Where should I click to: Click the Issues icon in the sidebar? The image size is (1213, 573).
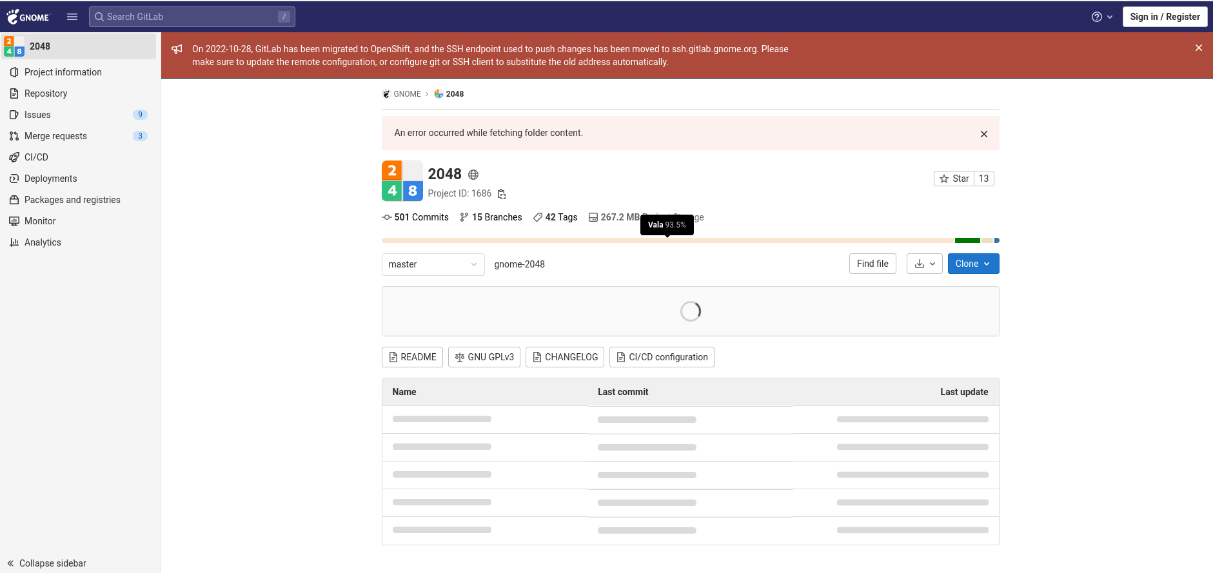(x=14, y=115)
